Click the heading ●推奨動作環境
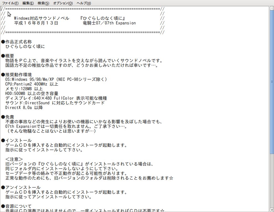The height and width of the screenshot is (212, 274). click(16, 75)
